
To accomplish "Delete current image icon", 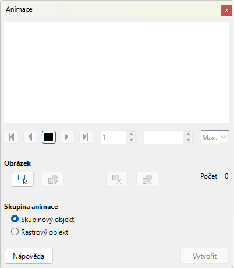I will (x=117, y=179).
